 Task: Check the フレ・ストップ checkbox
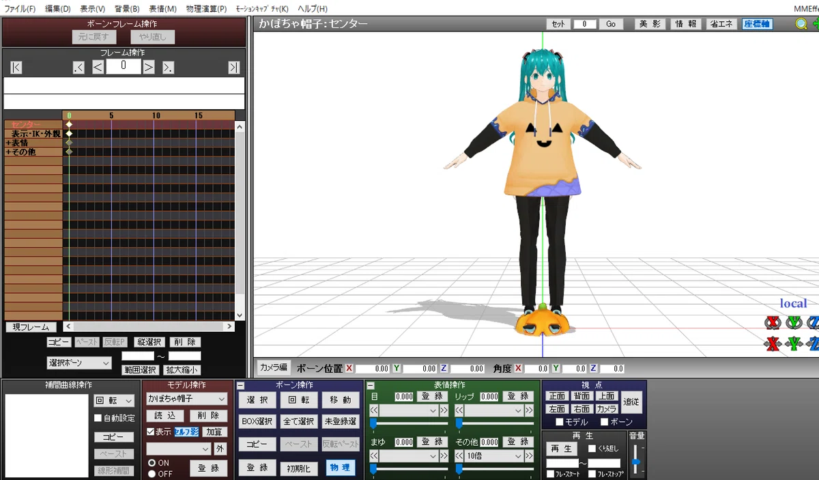pyautogui.click(x=592, y=474)
